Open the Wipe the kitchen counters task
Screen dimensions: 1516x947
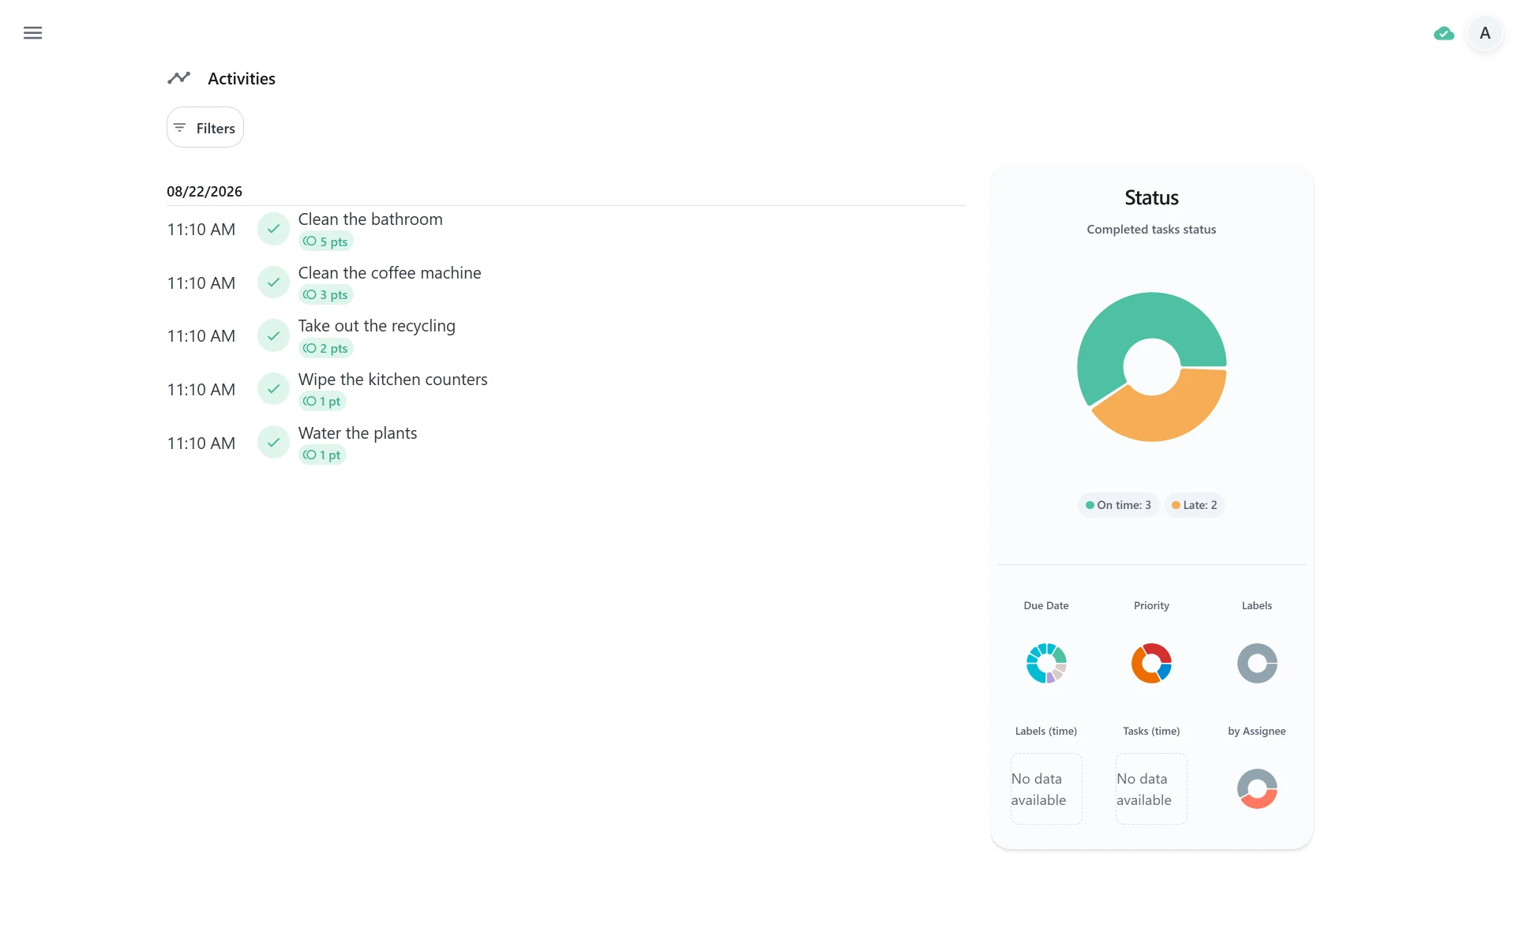coord(392,380)
